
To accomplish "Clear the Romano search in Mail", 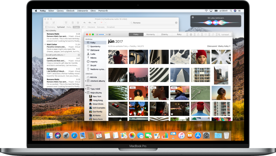I will [x=176, y=23].
